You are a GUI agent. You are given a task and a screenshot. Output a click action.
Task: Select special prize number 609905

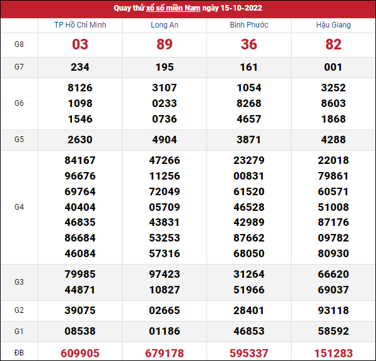point(80,353)
